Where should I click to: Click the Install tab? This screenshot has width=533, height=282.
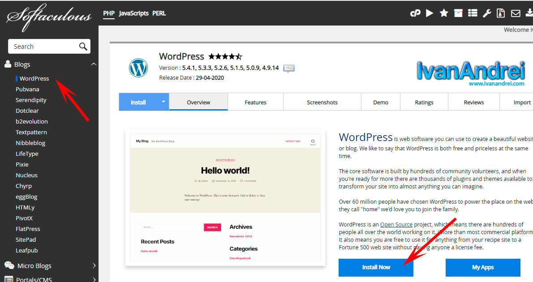pyautogui.click(x=138, y=102)
